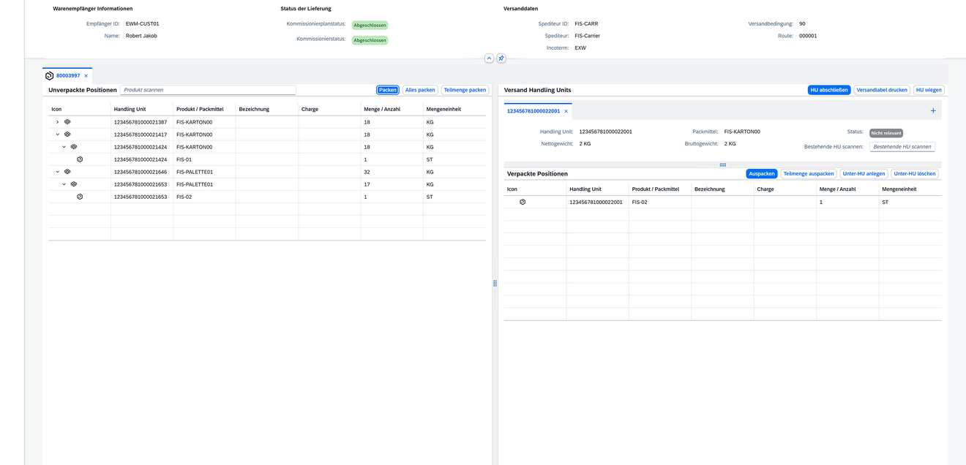Click the Nicht relevant status badge

[x=885, y=133]
